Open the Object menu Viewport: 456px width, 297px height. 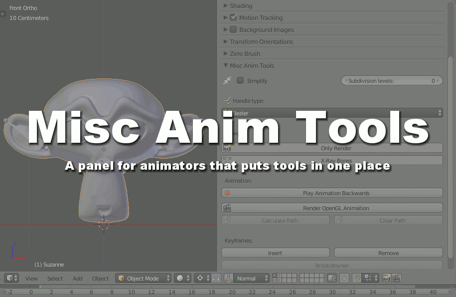click(x=100, y=279)
